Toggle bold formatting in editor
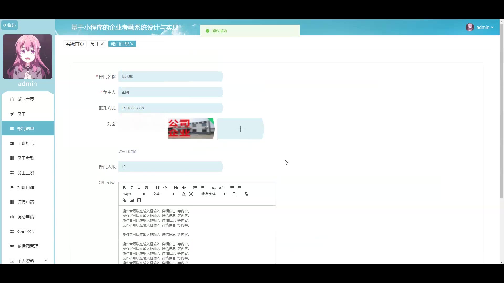 click(x=124, y=188)
